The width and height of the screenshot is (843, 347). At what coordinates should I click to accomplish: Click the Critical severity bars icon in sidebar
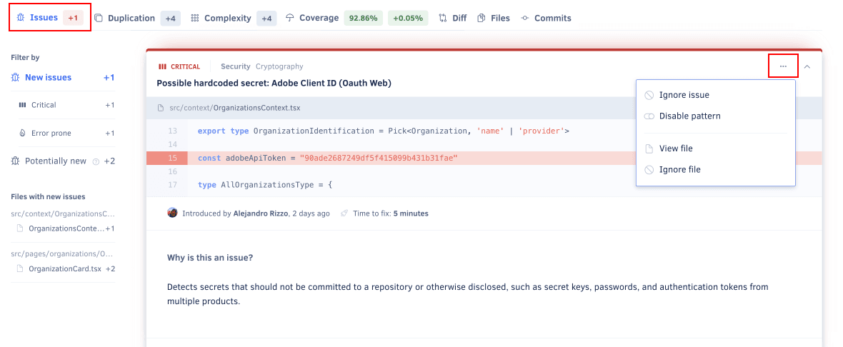(22, 105)
